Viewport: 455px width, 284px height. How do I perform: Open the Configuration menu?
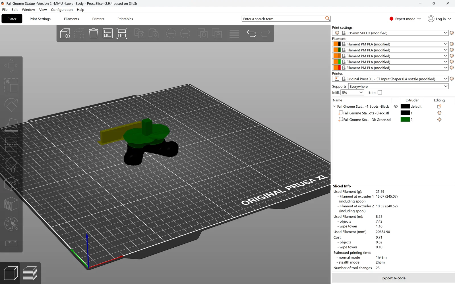tap(62, 10)
